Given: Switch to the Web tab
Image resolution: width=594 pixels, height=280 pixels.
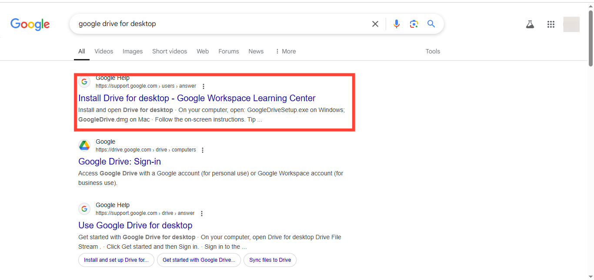Looking at the screenshot, I should tap(203, 51).
